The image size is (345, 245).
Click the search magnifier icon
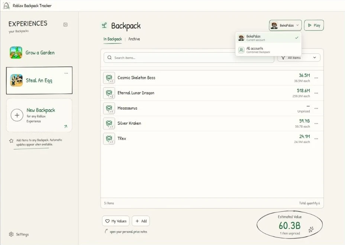(x=109, y=58)
